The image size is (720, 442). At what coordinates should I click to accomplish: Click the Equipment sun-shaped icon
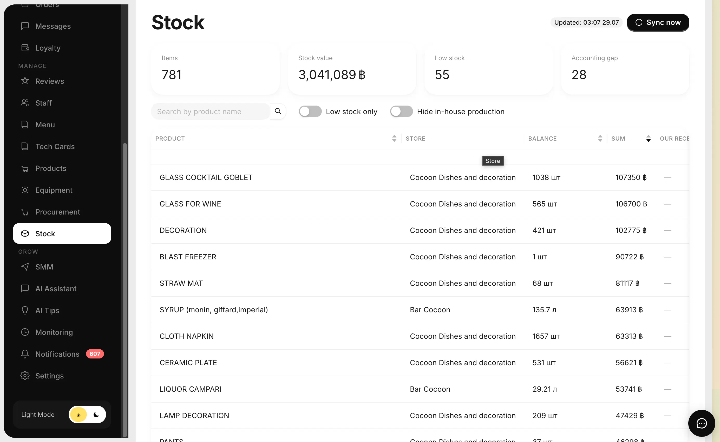25,190
